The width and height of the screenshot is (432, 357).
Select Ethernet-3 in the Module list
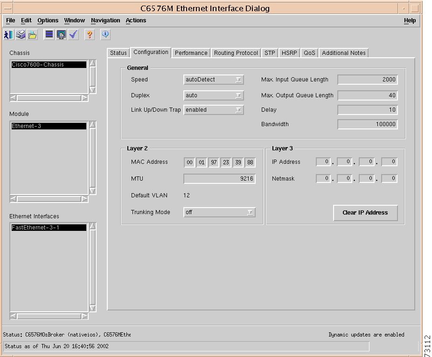click(x=49, y=126)
